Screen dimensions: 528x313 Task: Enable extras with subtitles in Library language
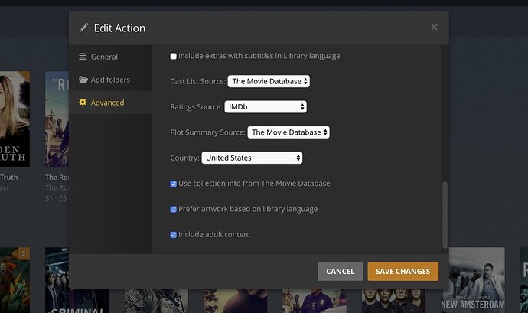(x=174, y=56)
